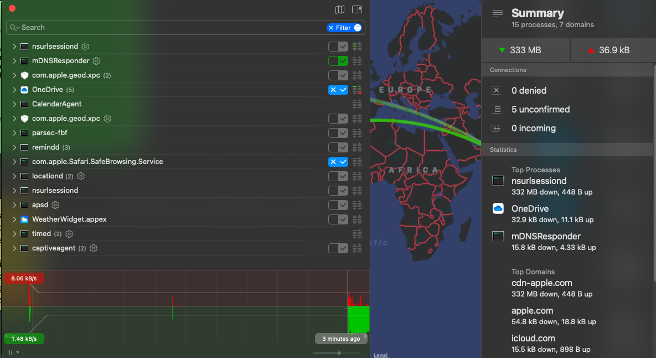This screenshot has width=656, height=358.
Task: Open settings gear for first nsurlsessiond
Action: click(85, 47)
